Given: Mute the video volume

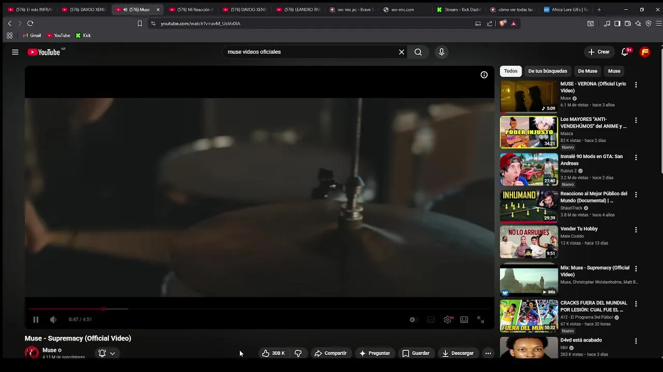Looking at the screenshot, I should (x=53, y=319).
